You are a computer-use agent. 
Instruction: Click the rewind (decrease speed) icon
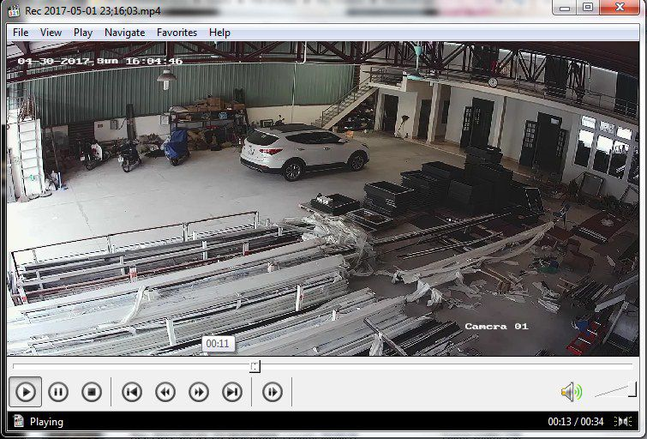(165, 393)
